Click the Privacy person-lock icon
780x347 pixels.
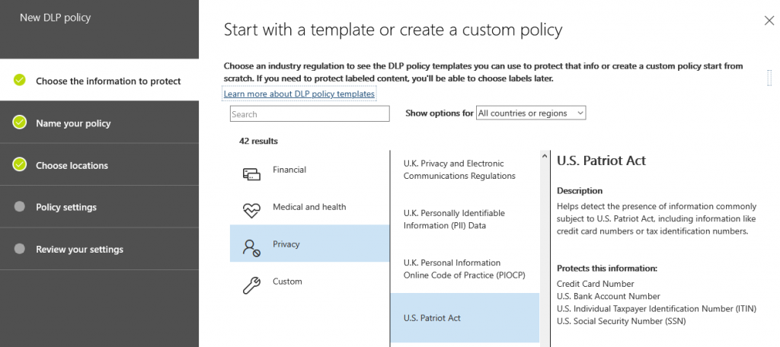point(251,247)
